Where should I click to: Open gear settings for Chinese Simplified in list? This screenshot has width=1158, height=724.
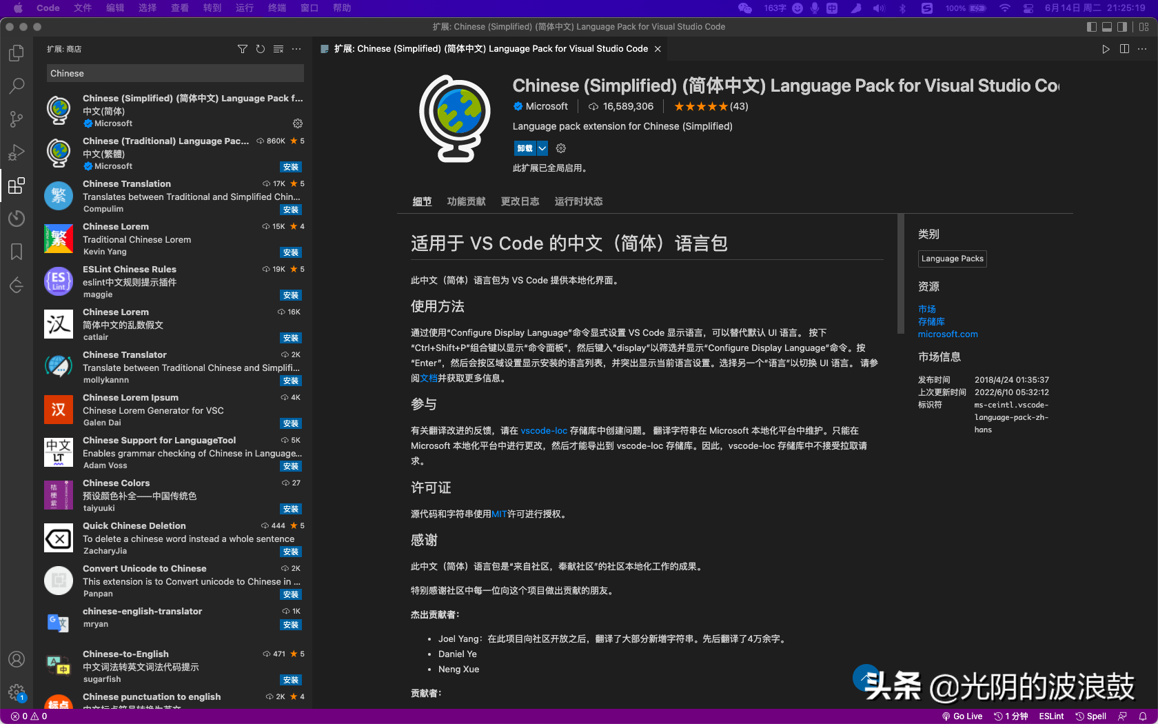(x=298, y=123)
